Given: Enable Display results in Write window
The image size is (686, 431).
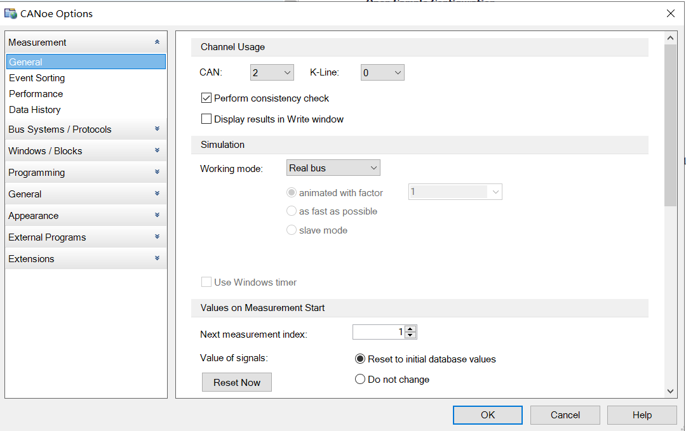Looking at the screenshot, I should pos(206,119).
